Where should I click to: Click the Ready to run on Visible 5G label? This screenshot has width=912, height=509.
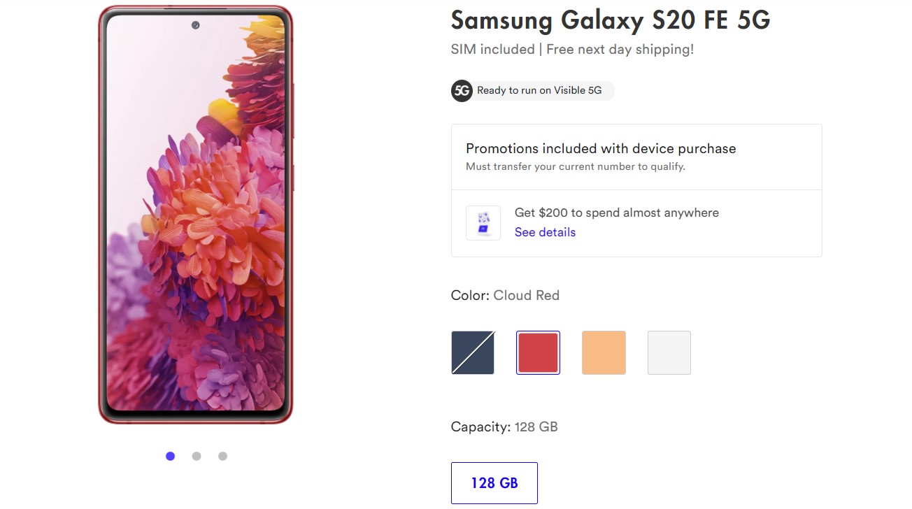(x=539, y=91)
